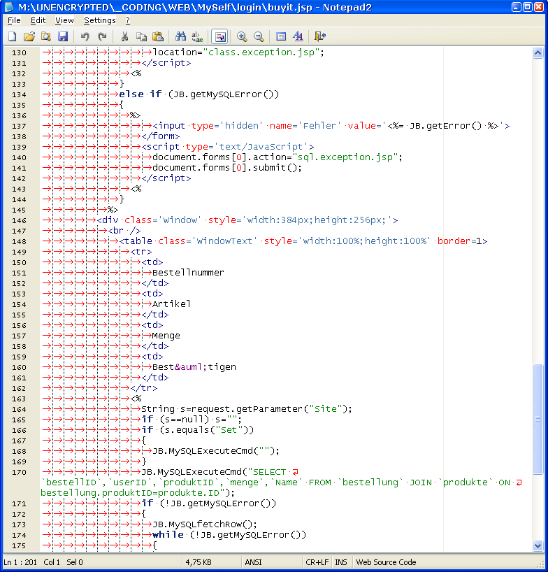
Task: Click the scrollbar down arrow
Action: (538, 545)
